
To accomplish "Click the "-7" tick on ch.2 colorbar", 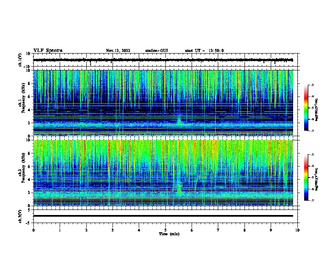I will 312,200.
